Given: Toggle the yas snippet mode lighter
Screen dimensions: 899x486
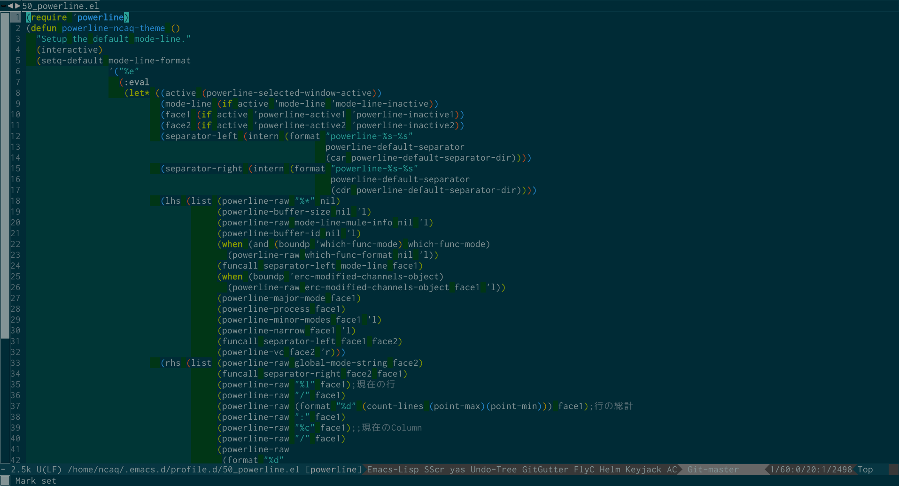Looking at the screenshot, I should (x=457, y=469).
